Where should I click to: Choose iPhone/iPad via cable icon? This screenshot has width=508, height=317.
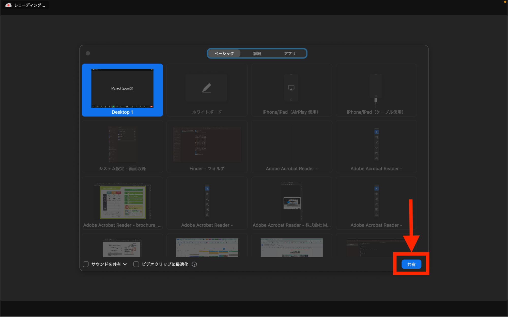[376, 89]
